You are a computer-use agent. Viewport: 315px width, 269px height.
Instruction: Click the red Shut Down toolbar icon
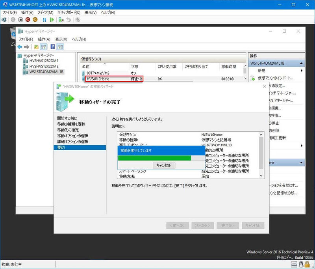28,20
